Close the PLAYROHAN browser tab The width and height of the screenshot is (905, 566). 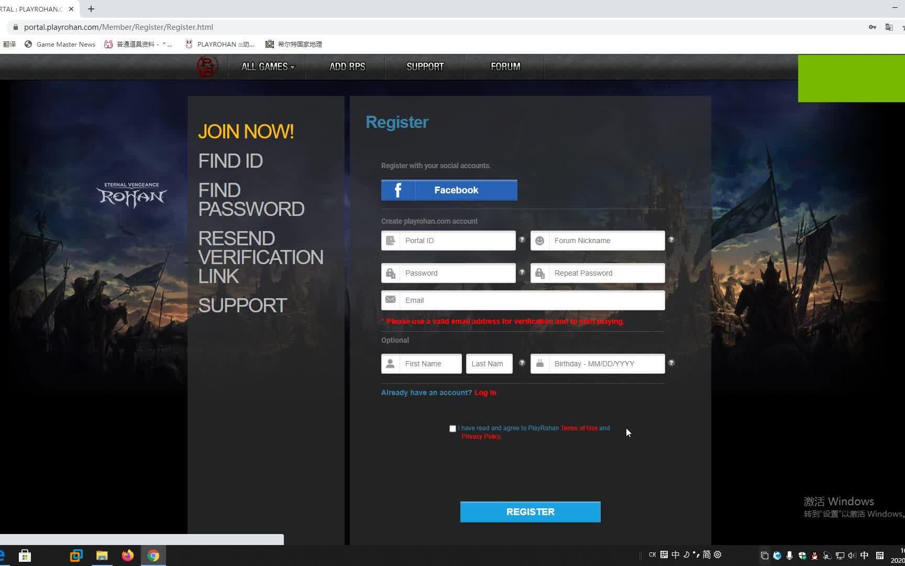click(71, 9)
